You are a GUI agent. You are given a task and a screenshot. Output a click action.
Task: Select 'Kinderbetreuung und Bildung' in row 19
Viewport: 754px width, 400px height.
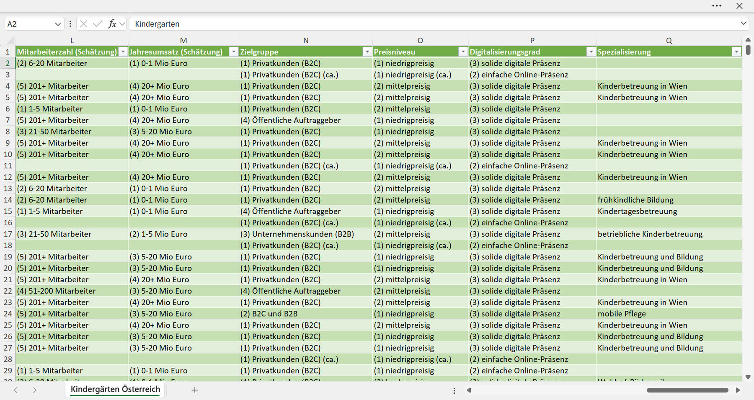coord(669,257)
